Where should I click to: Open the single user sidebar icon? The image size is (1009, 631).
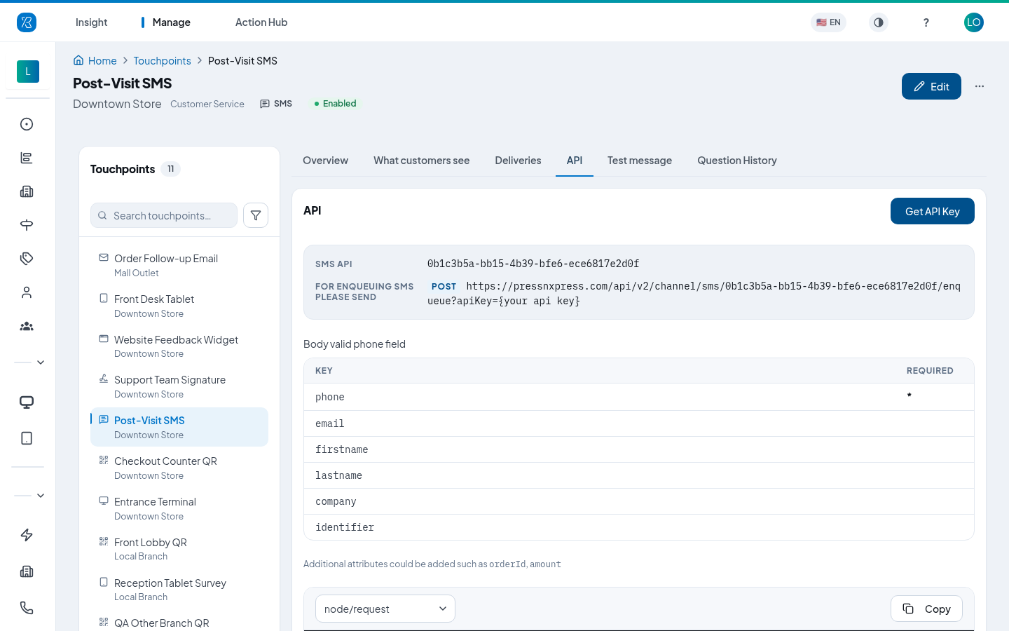27,292
